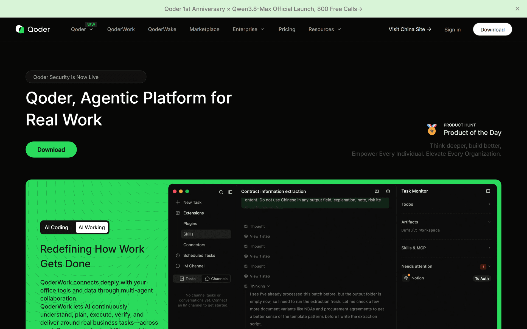This screenshot has height=329, width=527.
Task: Click the eye icon on first View 1 step
Action: click(x=246, y=236)
